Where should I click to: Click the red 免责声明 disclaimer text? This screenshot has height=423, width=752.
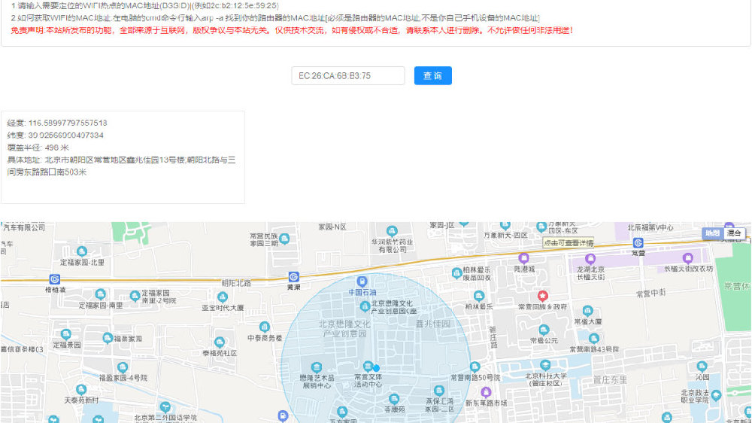tap(292, 30)
